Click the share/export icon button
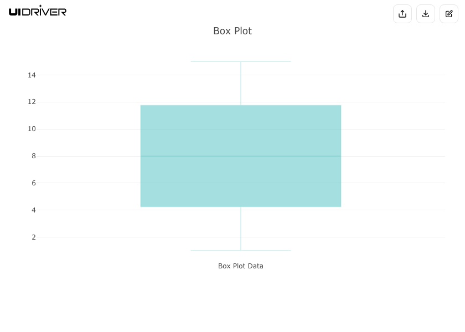 click(402, 14)
